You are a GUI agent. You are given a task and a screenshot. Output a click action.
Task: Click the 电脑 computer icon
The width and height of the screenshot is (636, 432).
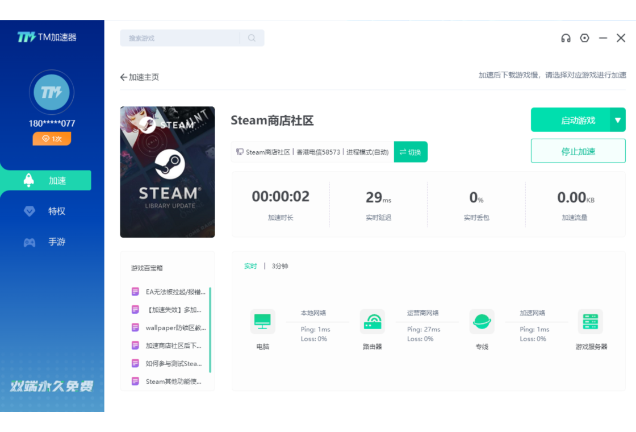[262, 322]
